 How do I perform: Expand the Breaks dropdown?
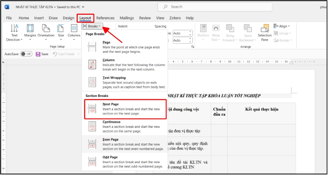click(x=91, y=26)
